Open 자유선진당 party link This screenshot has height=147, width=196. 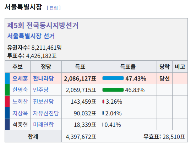coord(46,113)
